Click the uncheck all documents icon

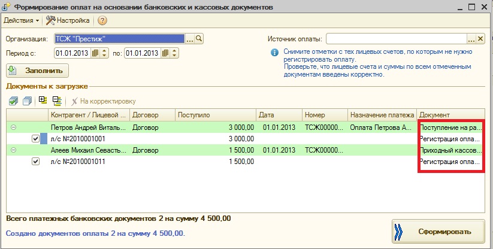click(26, 101)
